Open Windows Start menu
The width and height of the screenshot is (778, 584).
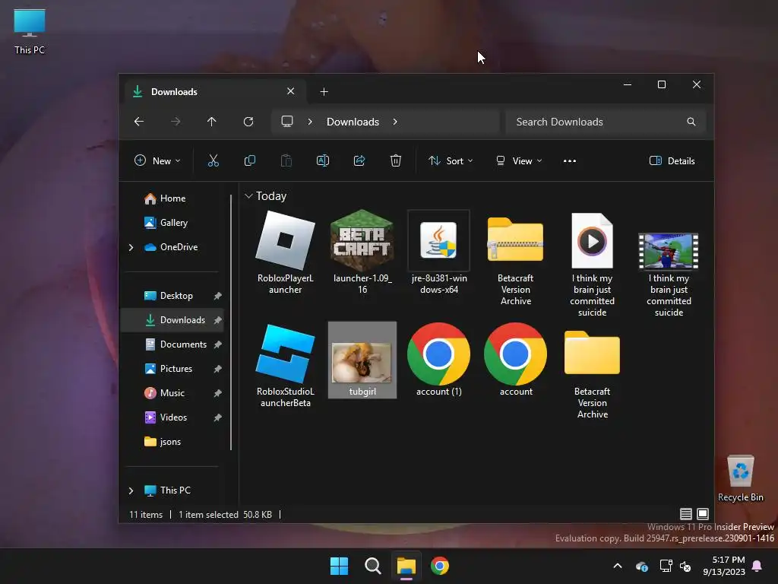tap(340, 566)
